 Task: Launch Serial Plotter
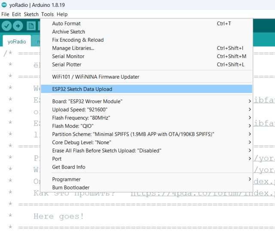click(x=147, y=65)
